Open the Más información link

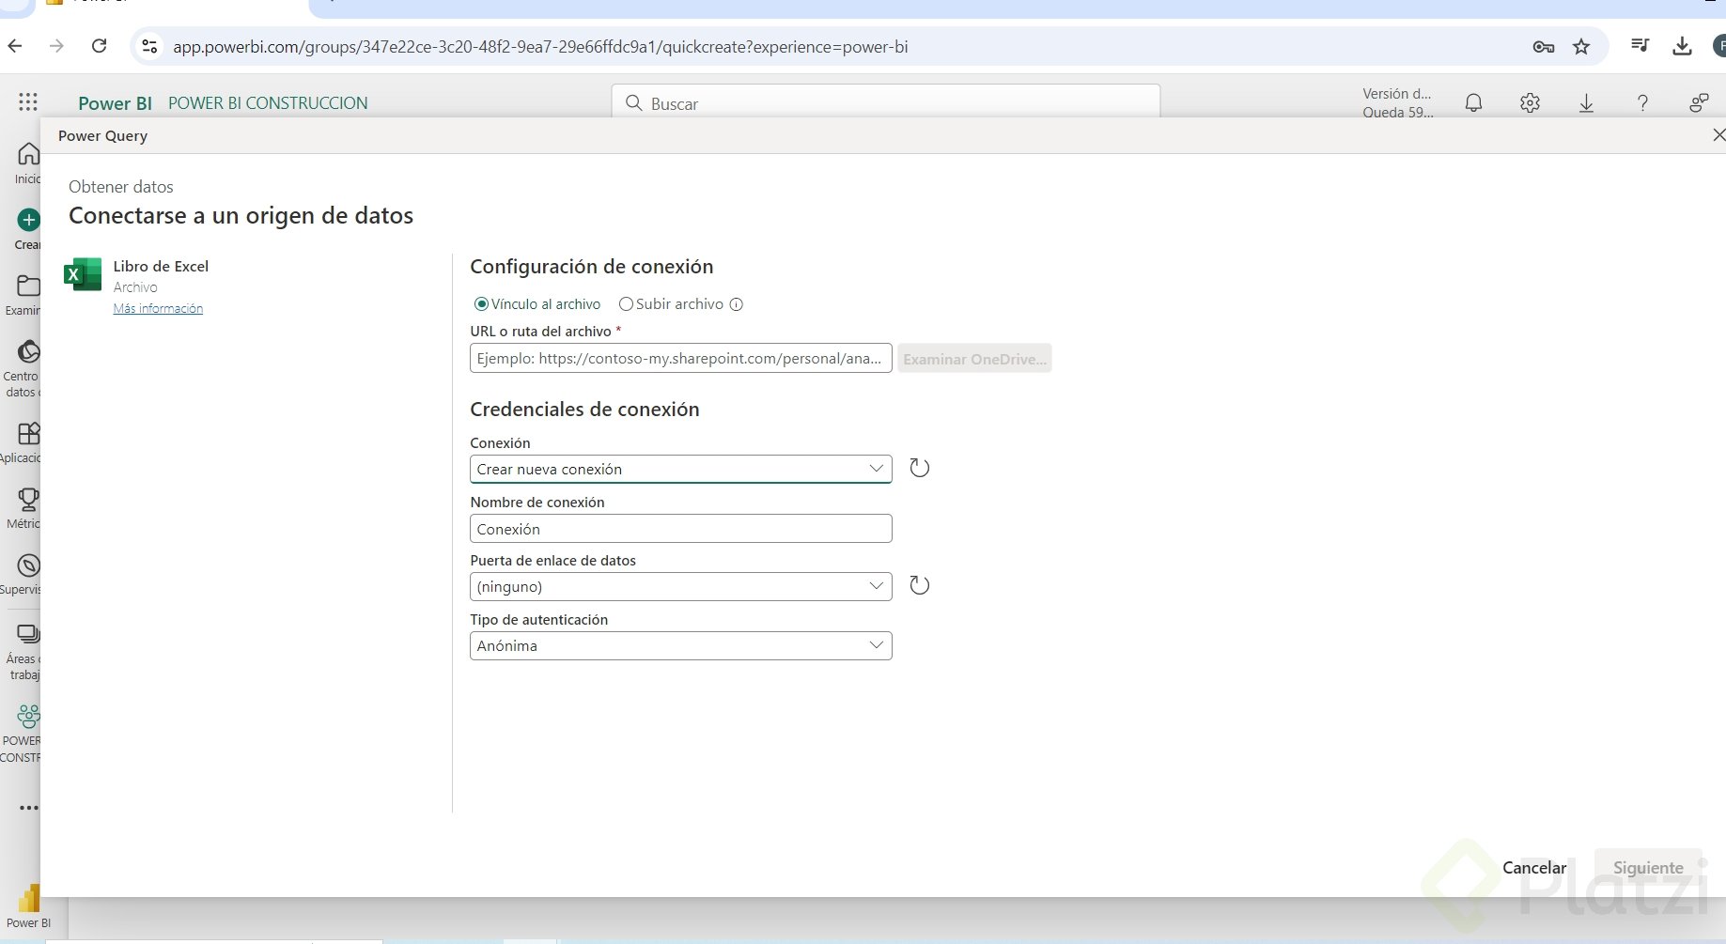(158, 308)
